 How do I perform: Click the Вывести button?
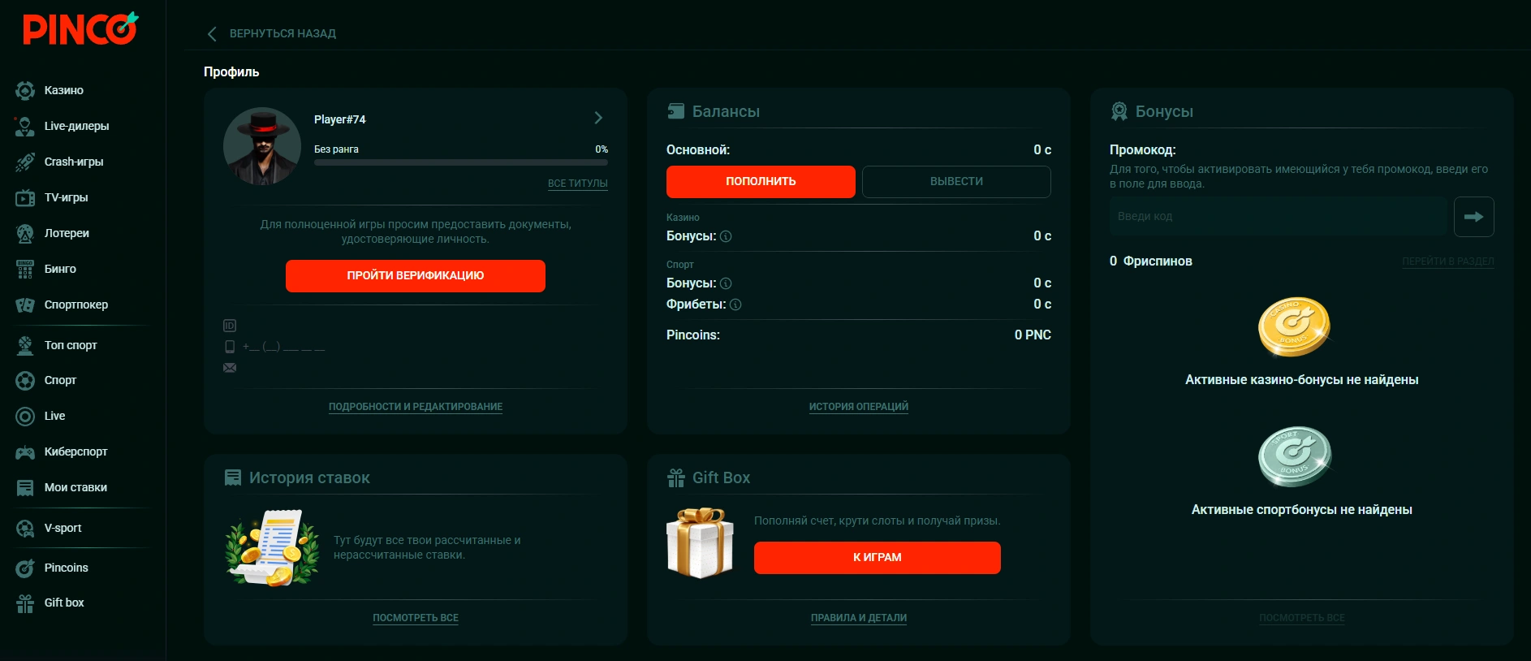[956, 182]
